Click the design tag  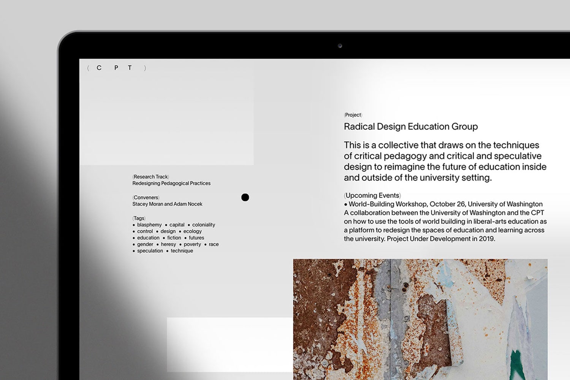(x=168, y=231)
